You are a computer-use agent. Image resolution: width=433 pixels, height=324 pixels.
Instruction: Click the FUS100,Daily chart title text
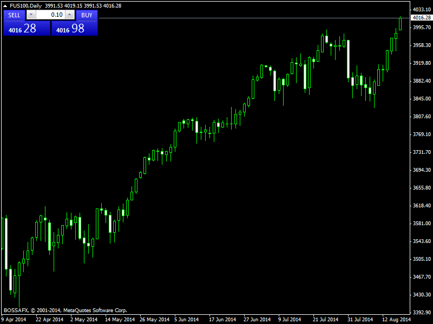(25, 6)
